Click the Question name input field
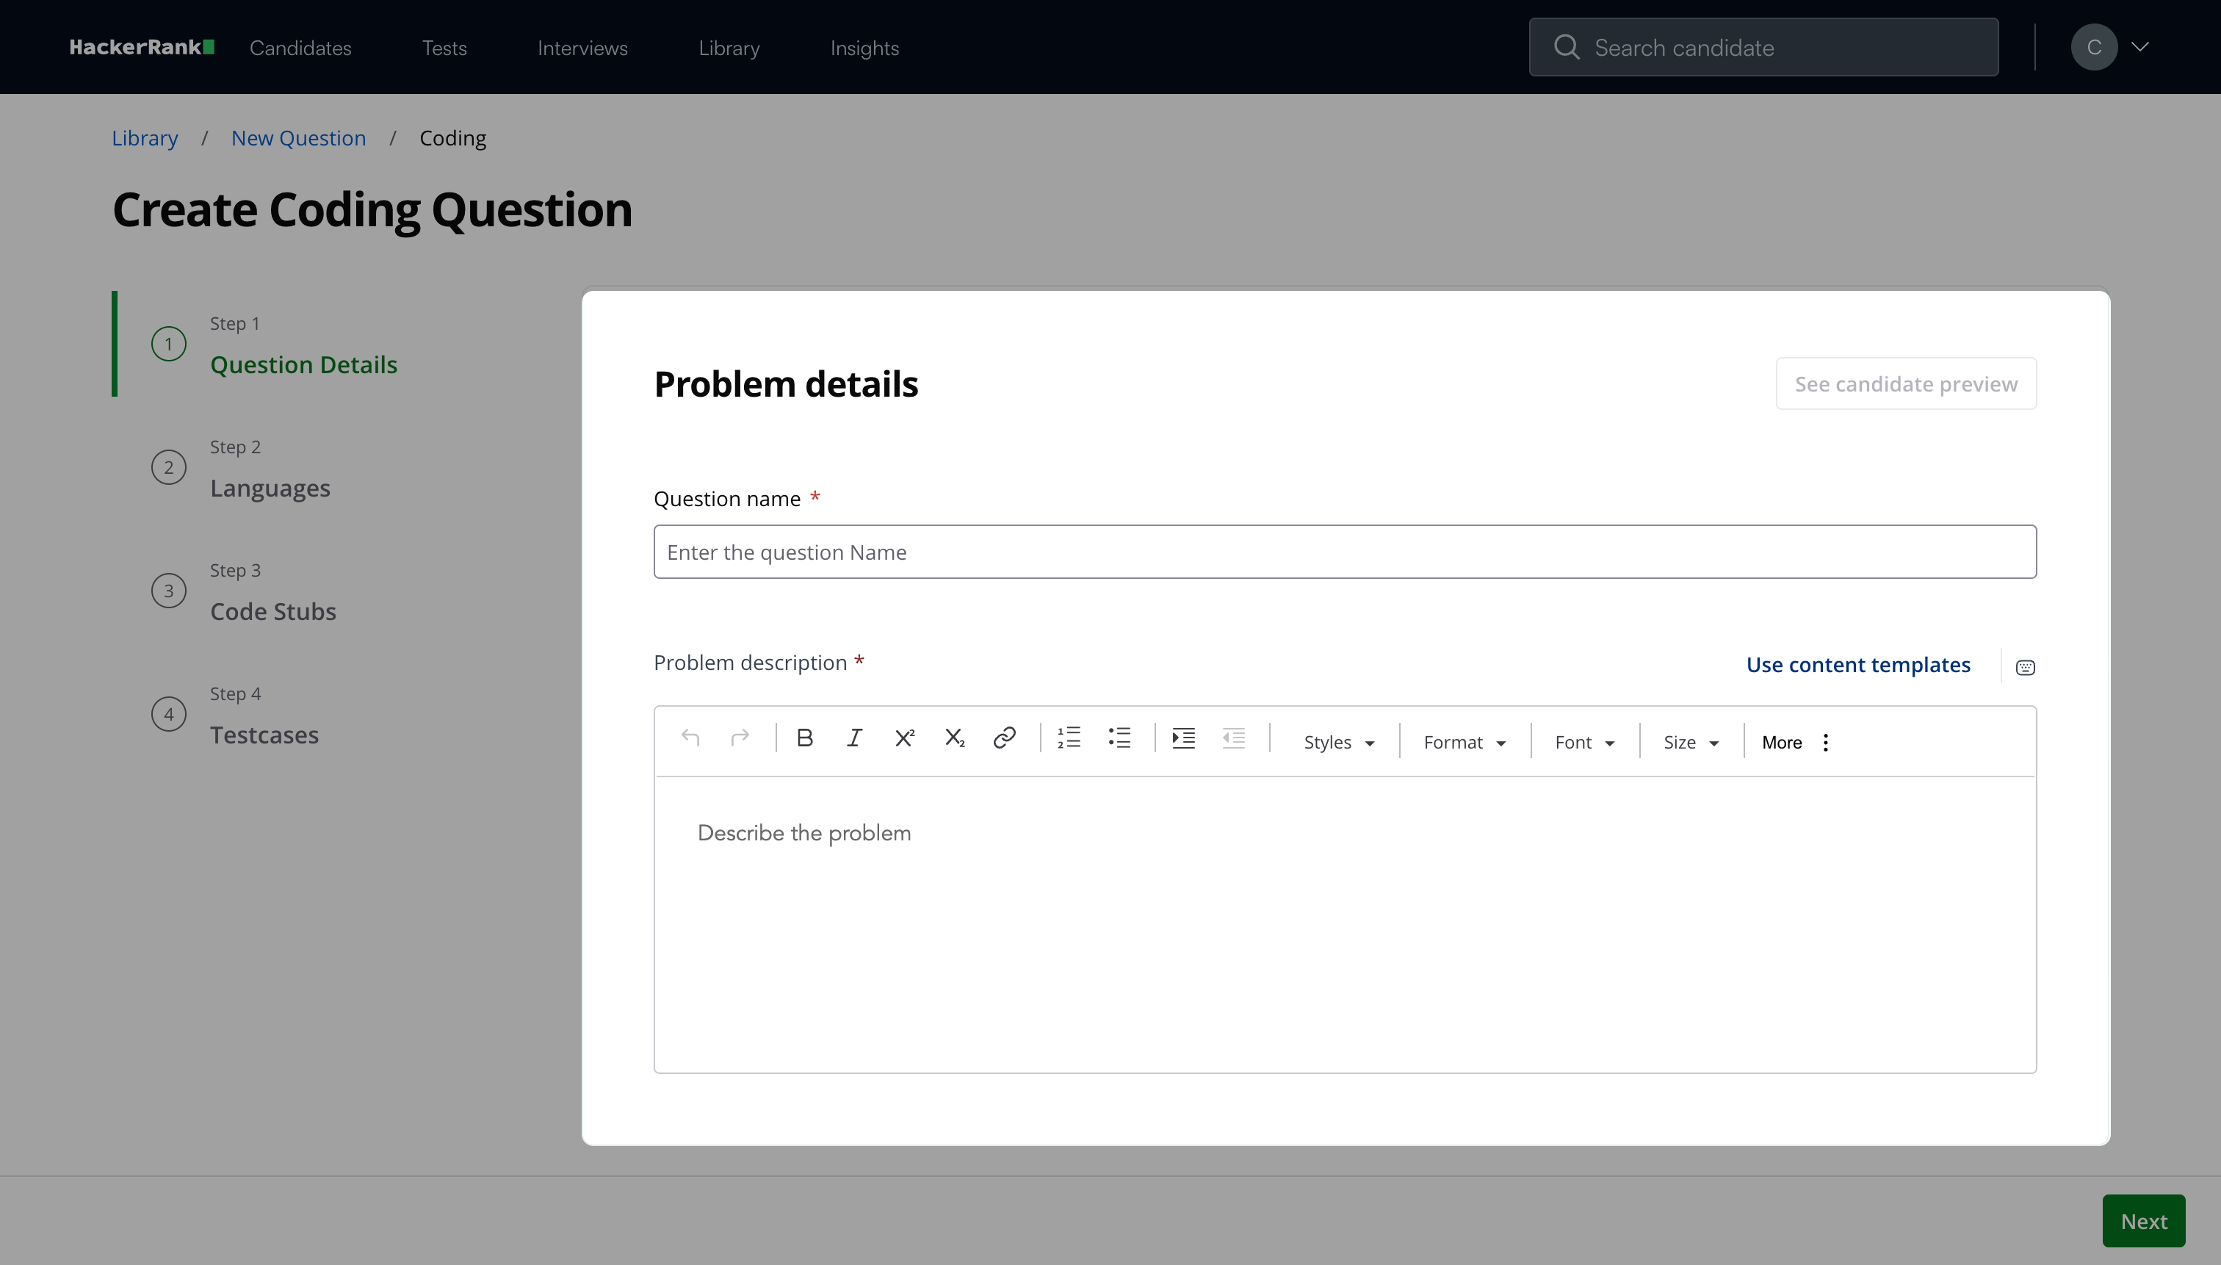This screenshot has height=1265, width=2221. (x=1344, y=552)
